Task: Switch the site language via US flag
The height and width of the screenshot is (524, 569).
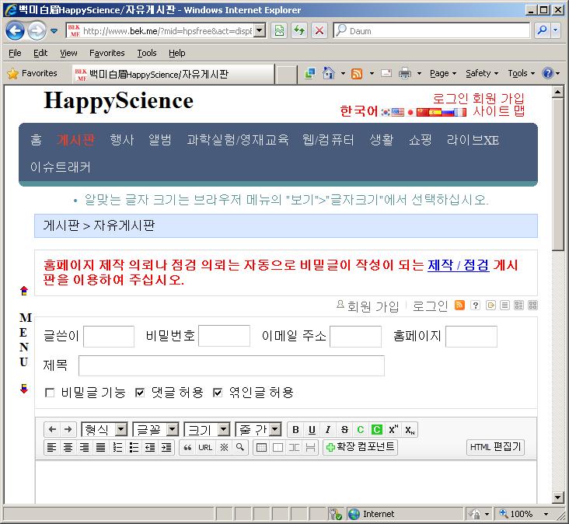Action: point(398,112)
